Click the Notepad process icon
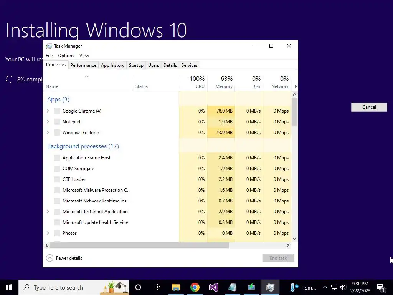393x295 pixels. [57, 122]
